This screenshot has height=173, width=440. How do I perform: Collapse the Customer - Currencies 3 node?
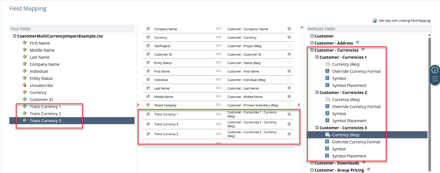point(317,128)
